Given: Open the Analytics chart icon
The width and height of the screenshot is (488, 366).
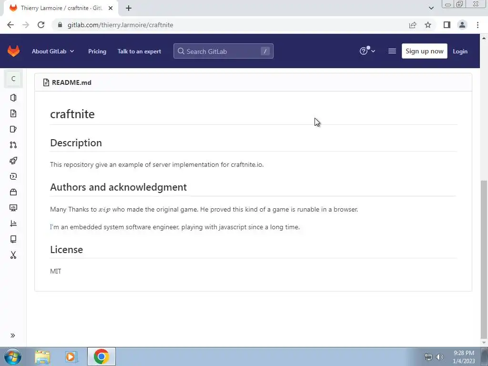Looking at the screenshot, I should [x=13, y=224].
